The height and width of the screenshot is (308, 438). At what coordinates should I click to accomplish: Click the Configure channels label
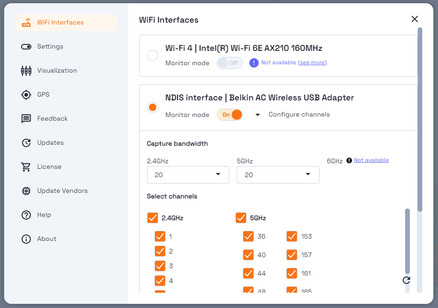tap(299, 115)
